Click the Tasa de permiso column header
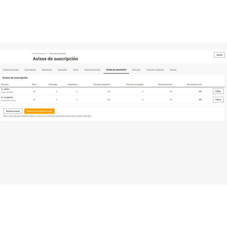This screenshot has width=227, height=227. coord(165,84)
